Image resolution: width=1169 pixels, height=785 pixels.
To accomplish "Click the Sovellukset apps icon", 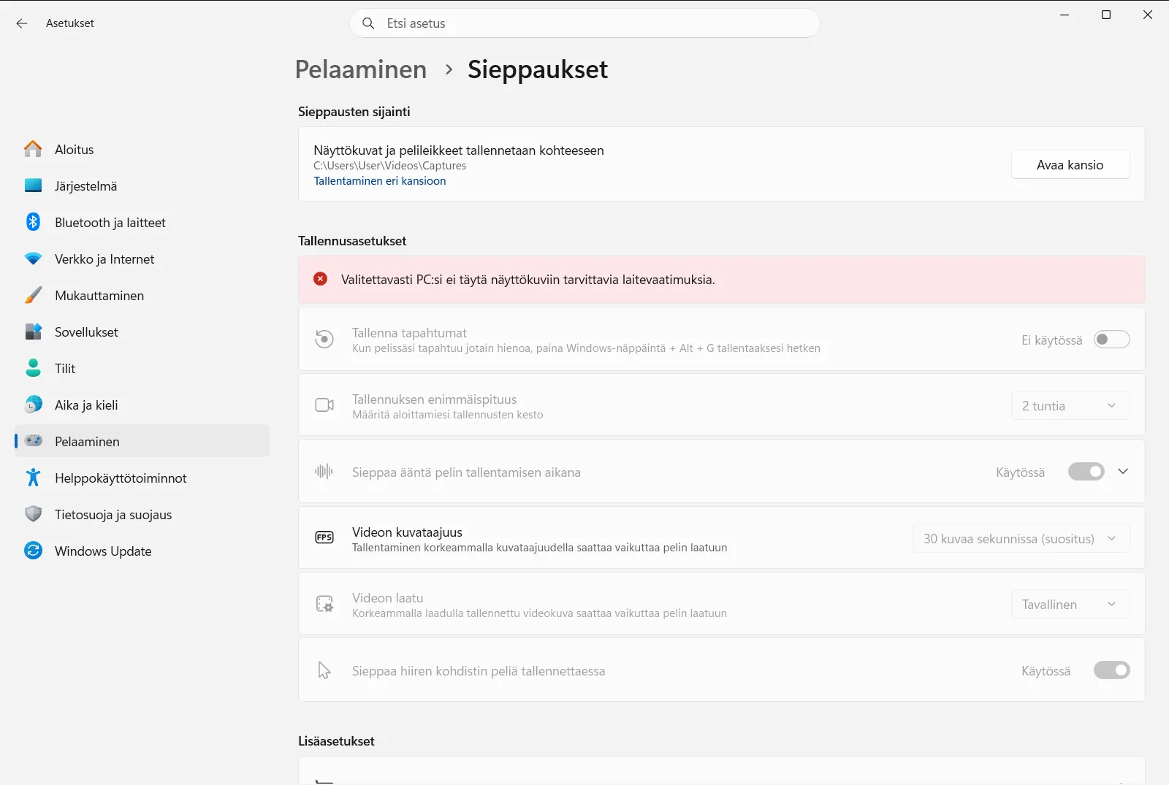I will tap(33, 332).
